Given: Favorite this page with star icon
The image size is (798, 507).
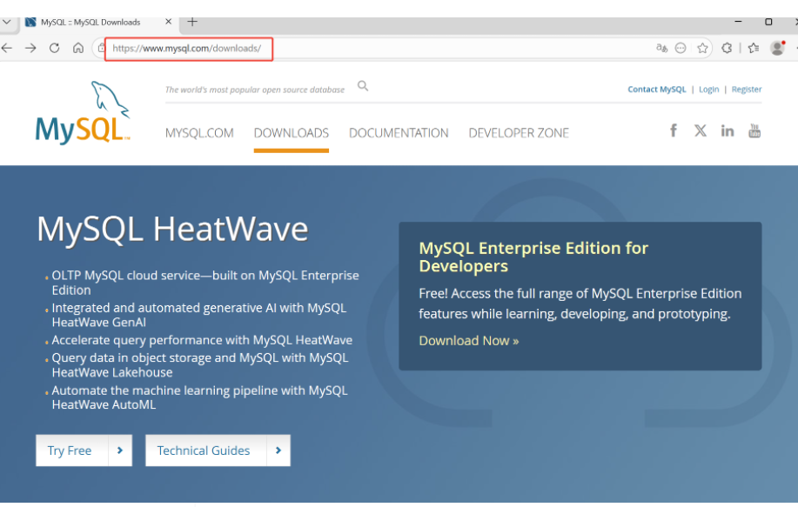Looking at the screenshot, I should coord(703,49).
